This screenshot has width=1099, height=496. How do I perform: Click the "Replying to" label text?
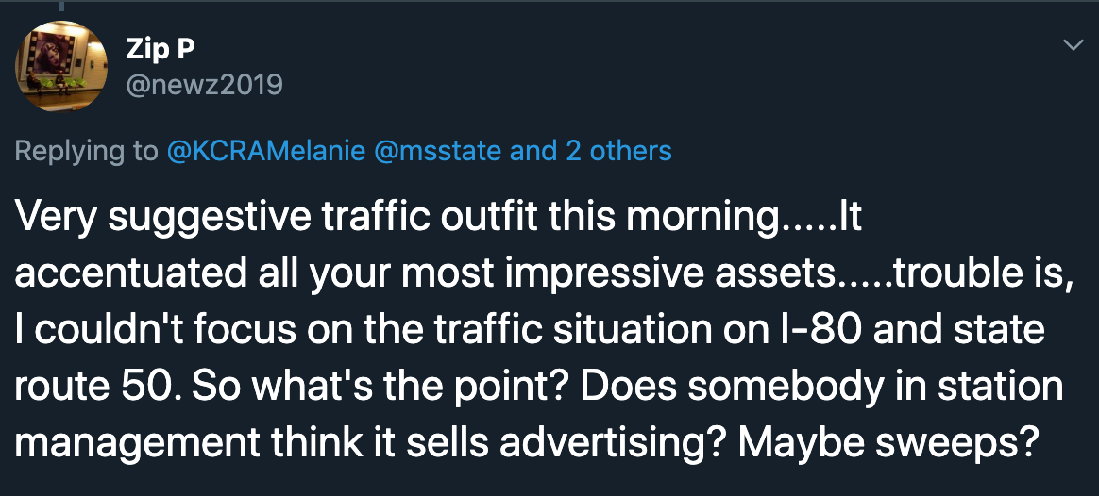coord(86,151)
